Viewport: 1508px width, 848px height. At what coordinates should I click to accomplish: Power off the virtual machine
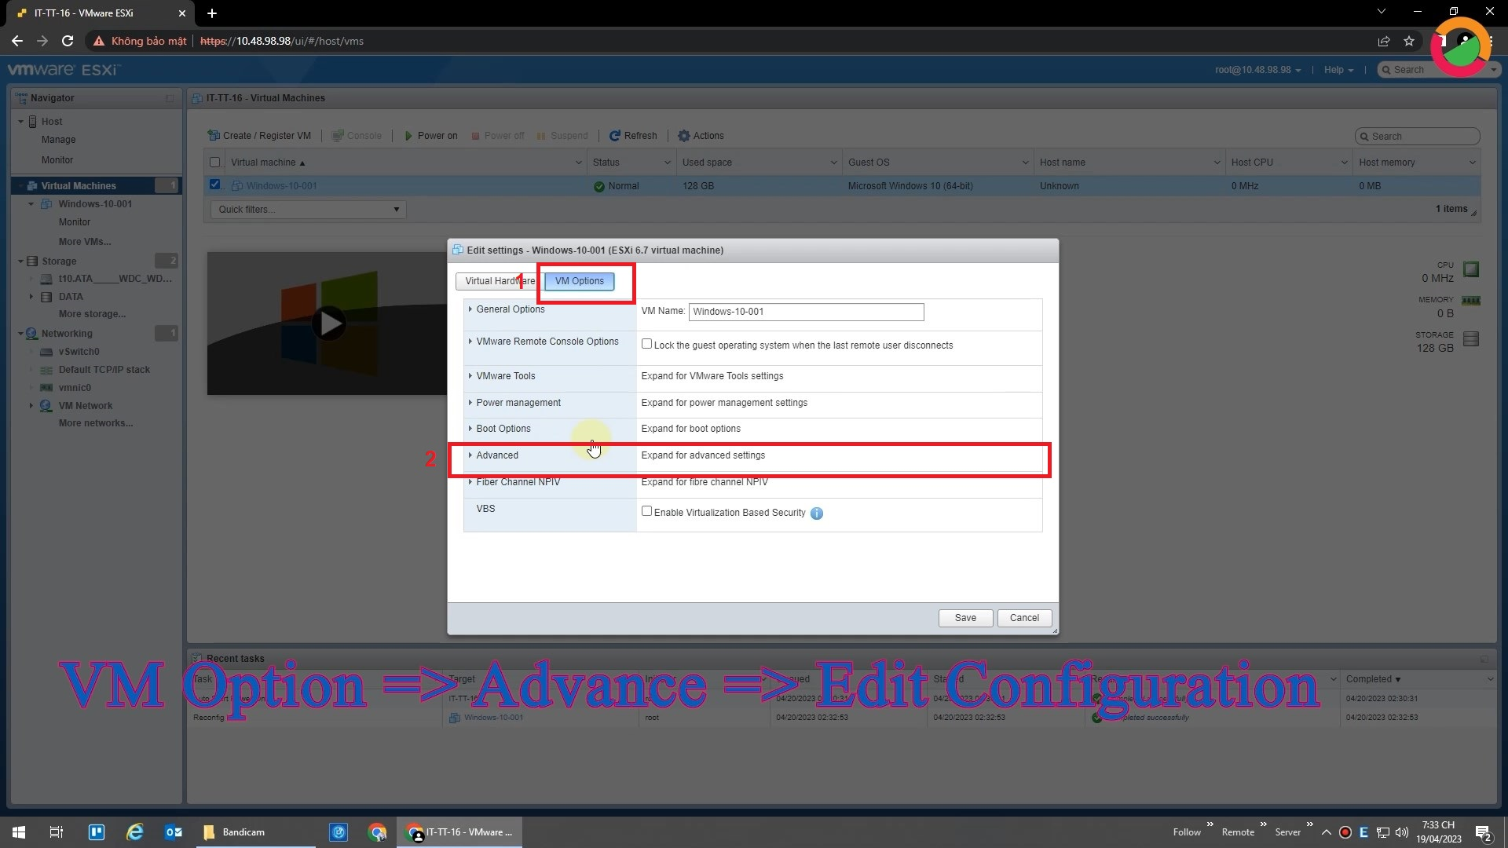pyautogui.click(x=498, y=135)
